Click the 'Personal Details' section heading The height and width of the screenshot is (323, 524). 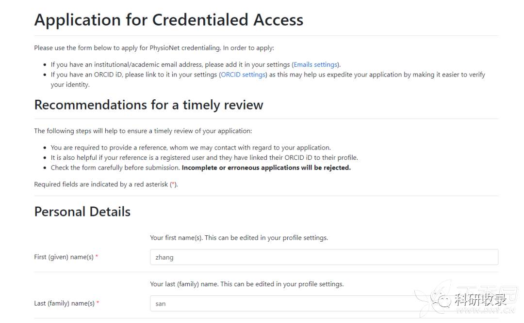pos(82,212)
